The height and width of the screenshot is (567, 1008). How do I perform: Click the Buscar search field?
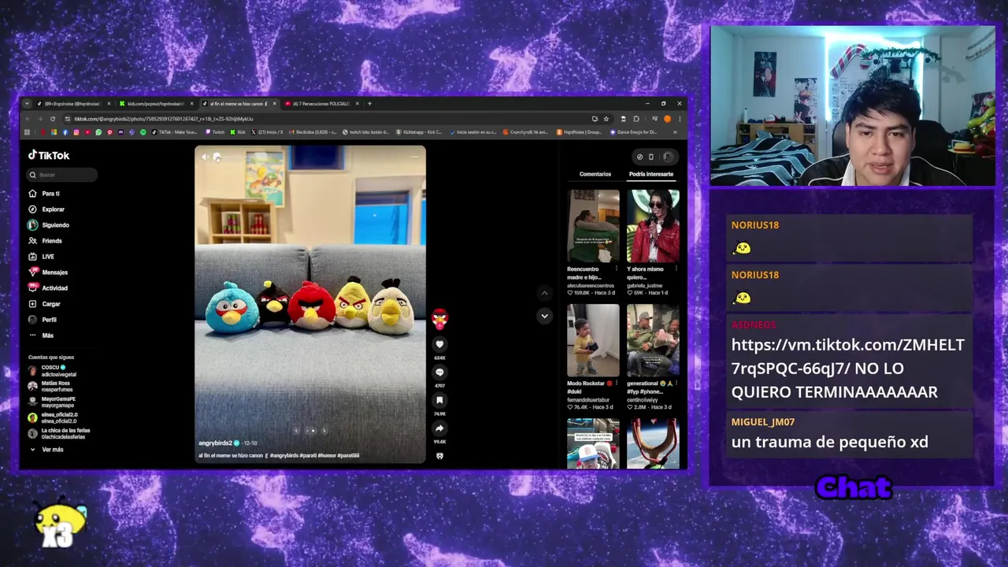click(61, 175)
